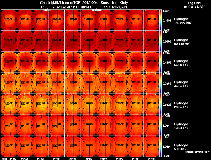The height and width of the screenshot is (160, 211).
Task: Select the Hydrogen 24-35 keV image in the 23:03 column
Action: (56, 104)
